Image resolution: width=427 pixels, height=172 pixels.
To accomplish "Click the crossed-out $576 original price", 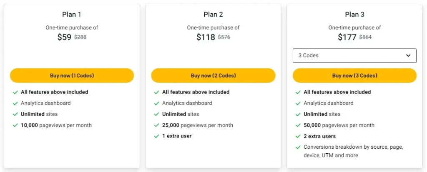I will [x=224, y=37].
